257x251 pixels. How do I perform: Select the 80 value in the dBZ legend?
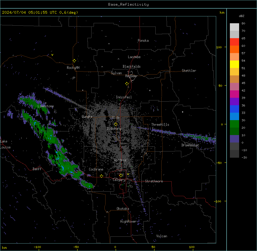(x=243, y=24)
